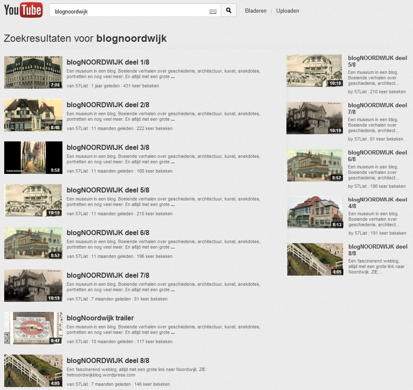Open blogNoordwijk trailer title link
This screenshot has height=390, width=413.
(x=100, y=318)
